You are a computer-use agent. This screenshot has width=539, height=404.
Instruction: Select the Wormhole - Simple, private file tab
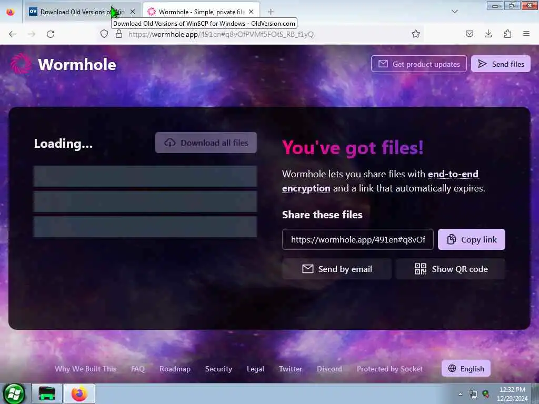201,12
